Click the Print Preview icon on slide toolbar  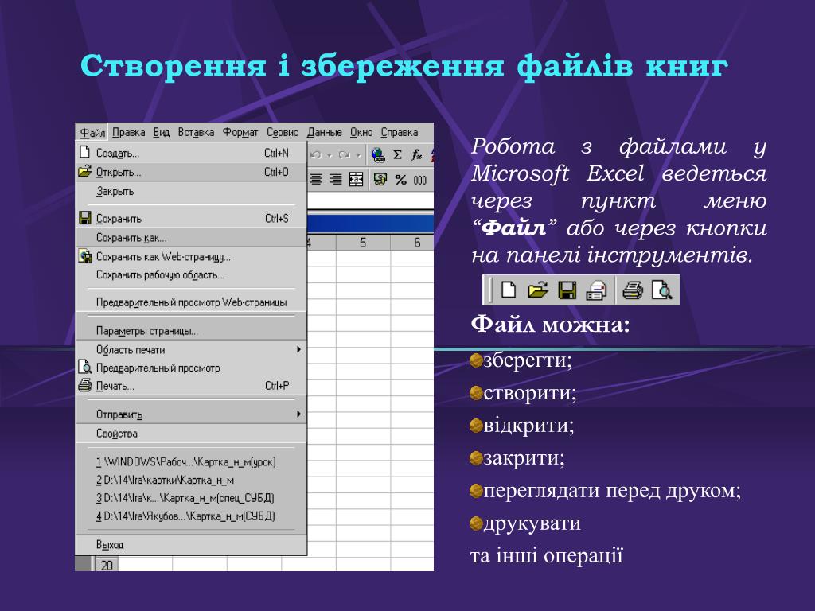661,290
